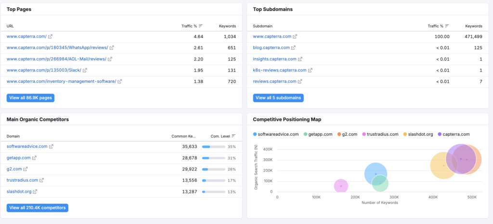Toggle capterra.com in the map legend

click(454, 134)
